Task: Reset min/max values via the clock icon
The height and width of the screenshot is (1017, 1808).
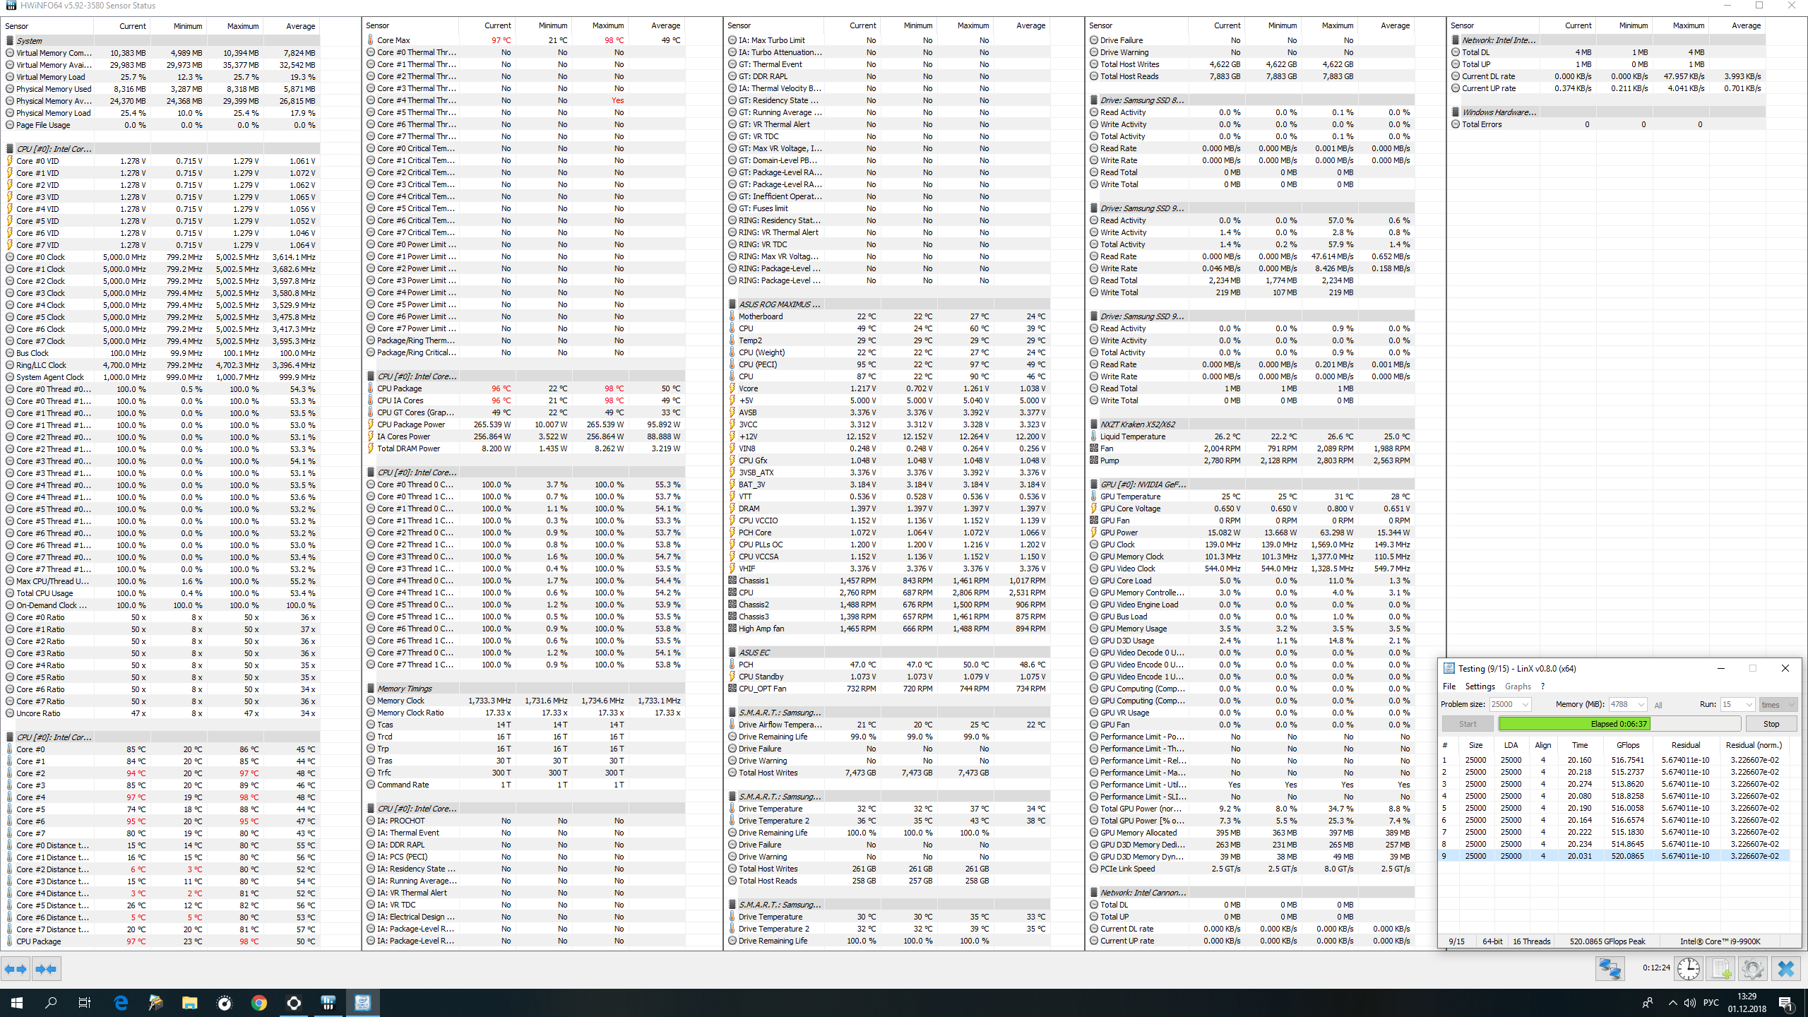Action: (x=1689, y=968)
